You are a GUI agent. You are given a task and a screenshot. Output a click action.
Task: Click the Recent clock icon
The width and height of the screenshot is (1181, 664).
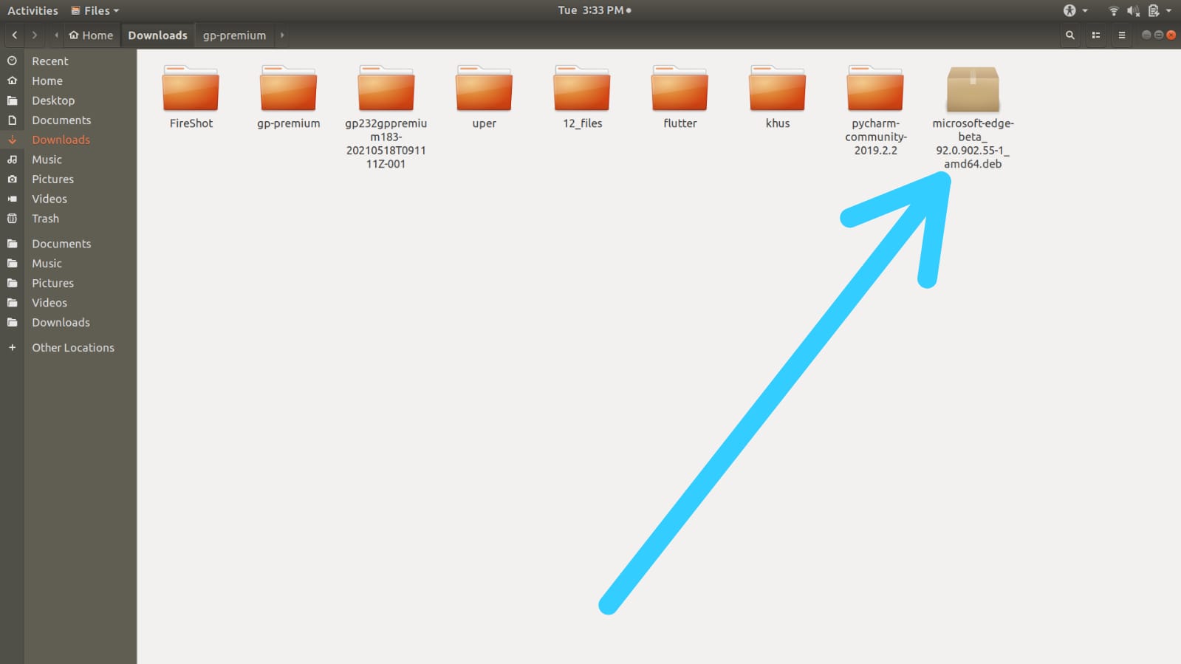12,61
